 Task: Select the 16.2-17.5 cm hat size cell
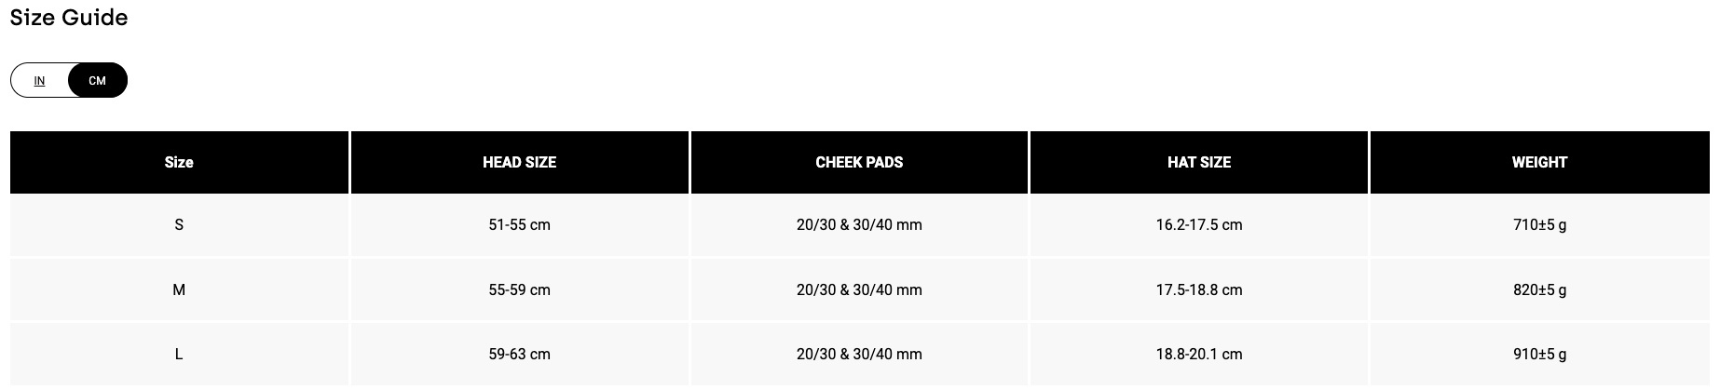1199,224
